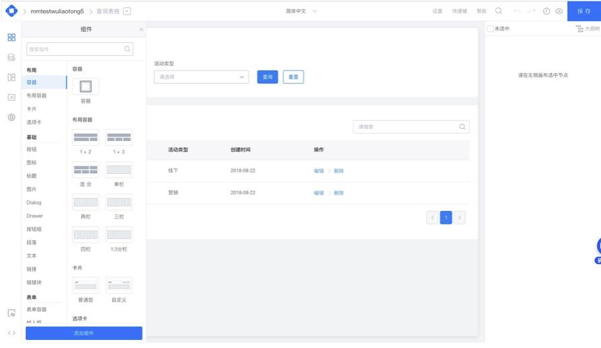601x348 pixels.
Task: Click the page refresh icon near sidebar bottom
Action: [11, 313]
